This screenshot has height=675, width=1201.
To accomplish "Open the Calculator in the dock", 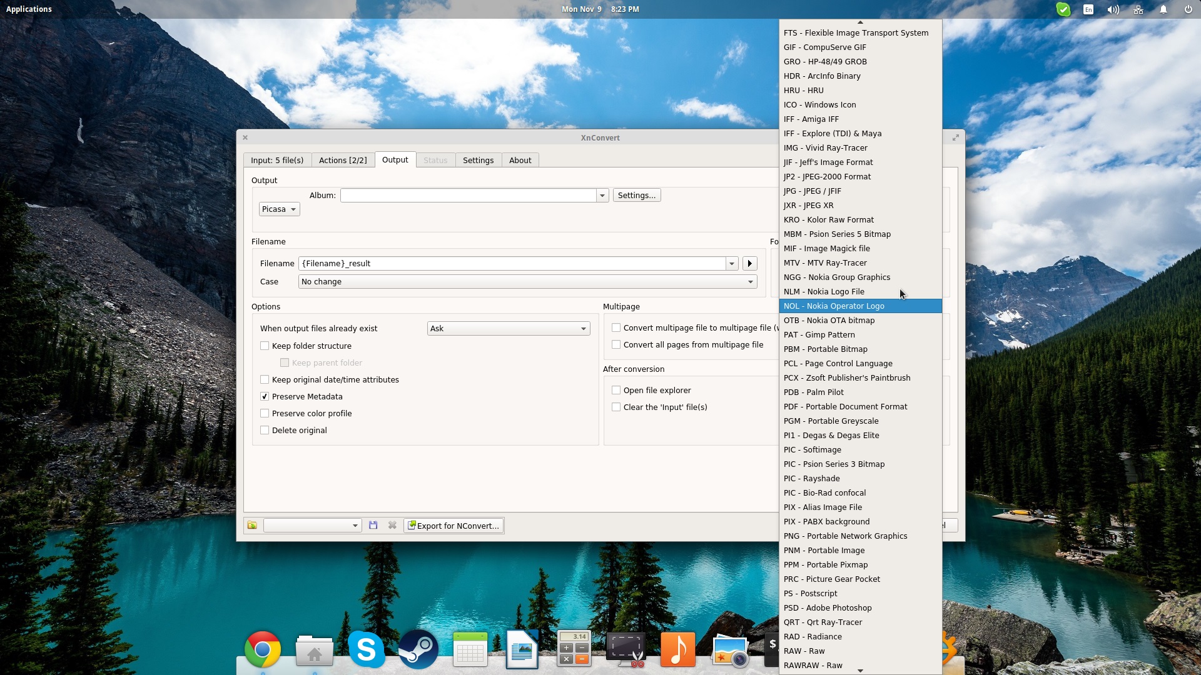I will point(574,650).
